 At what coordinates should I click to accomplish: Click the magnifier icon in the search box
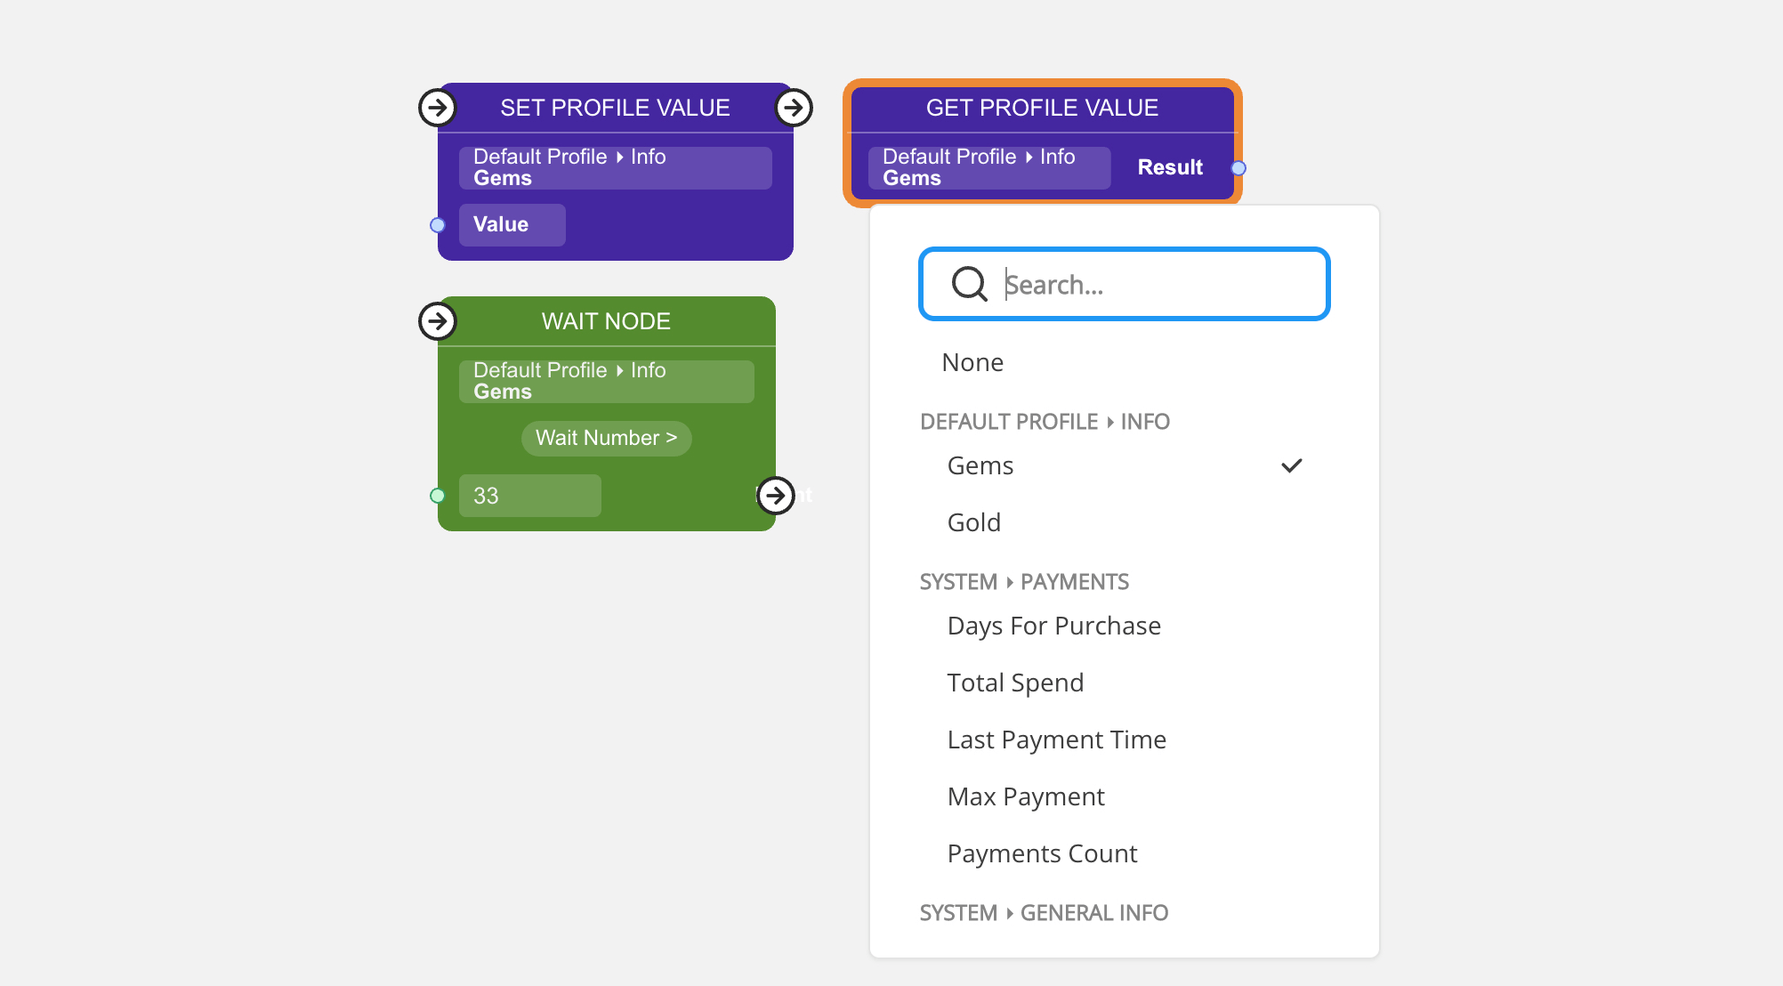click(969, 284)
